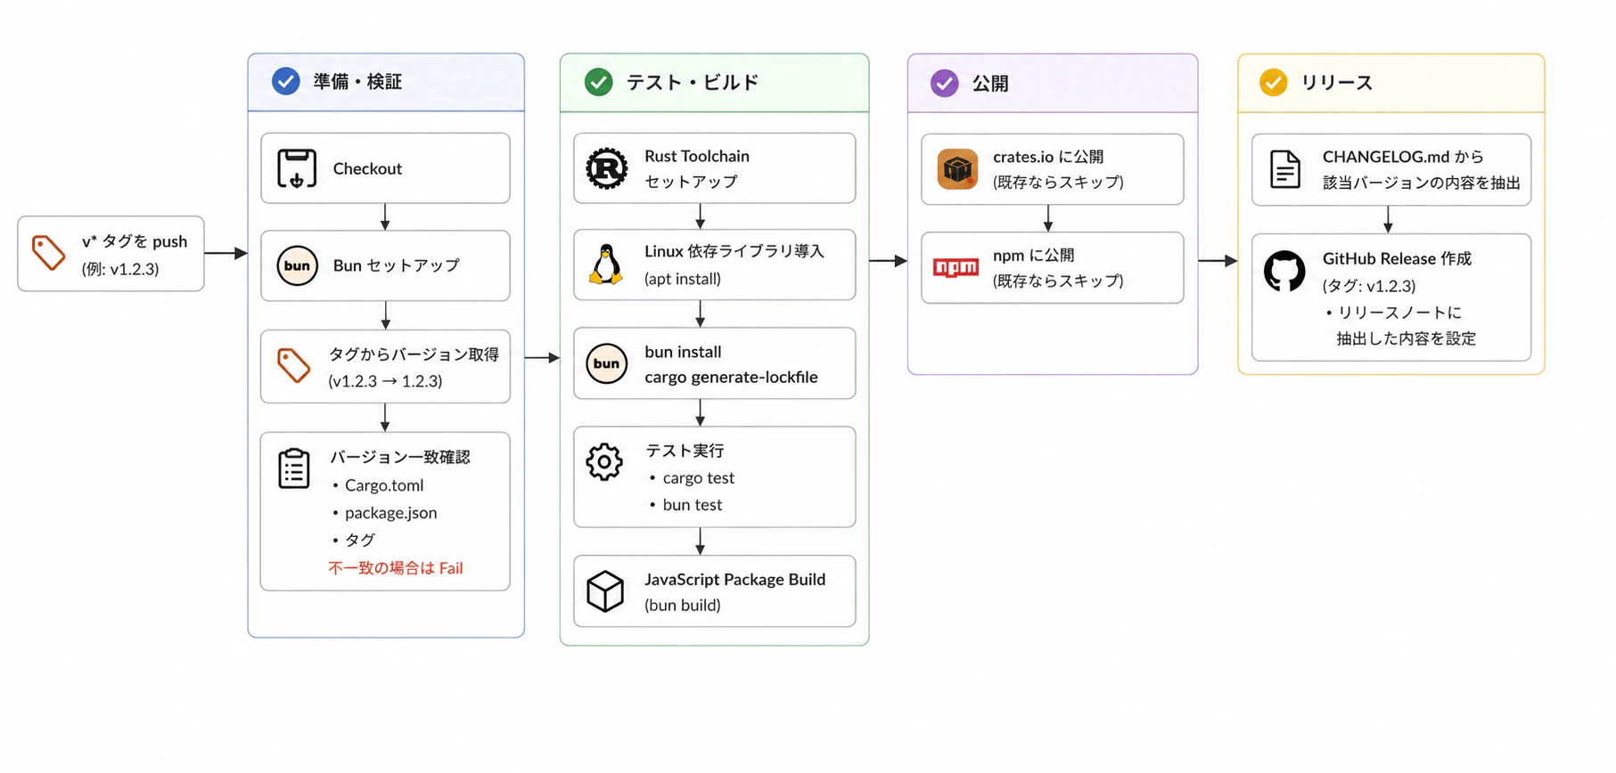
Task: Select the v* タグを push trigger box
Action: [111, 254]
